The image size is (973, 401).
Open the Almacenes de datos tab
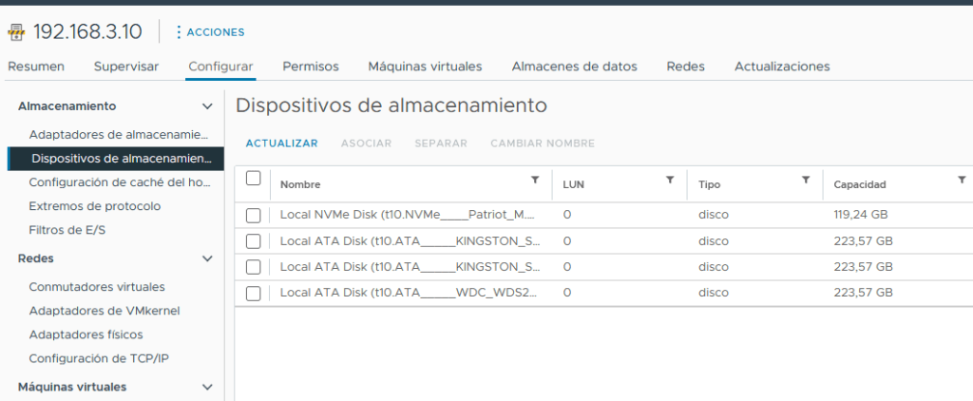(x=574, y=67)
